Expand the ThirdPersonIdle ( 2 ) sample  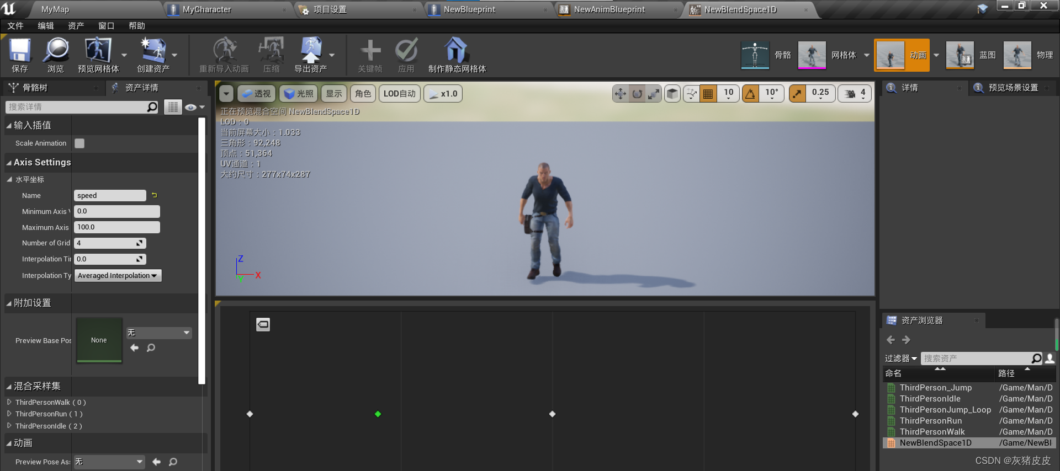click(x=9, y=426)
